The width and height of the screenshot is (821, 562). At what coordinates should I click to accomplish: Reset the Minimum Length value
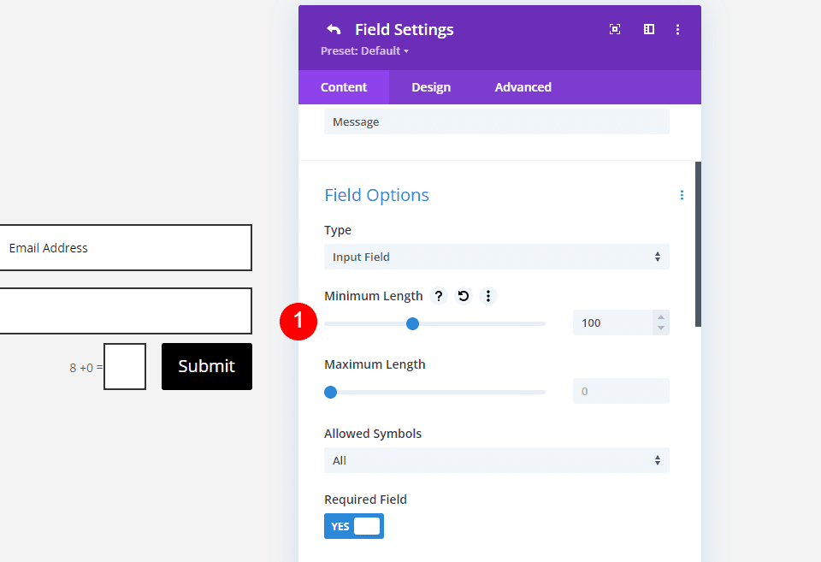pos(464,296)
